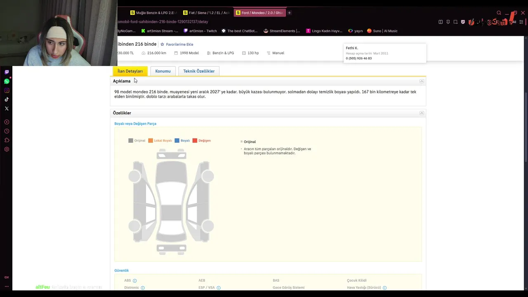528x297 pixels.
Task: Click the Favorilerime Ekle link
Action: (179, 44)
